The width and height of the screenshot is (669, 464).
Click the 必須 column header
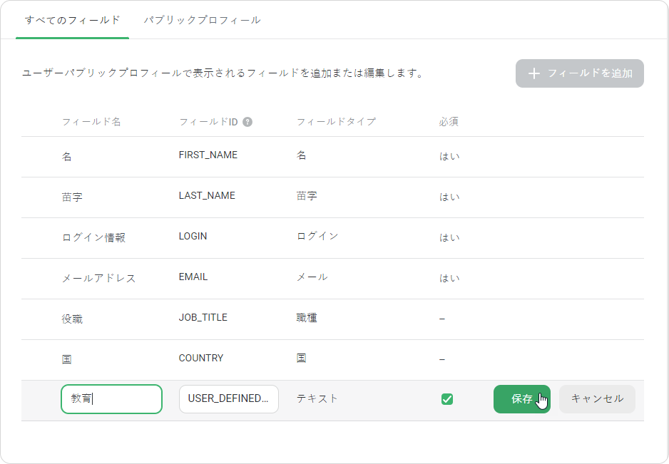(x=449, y=122)
